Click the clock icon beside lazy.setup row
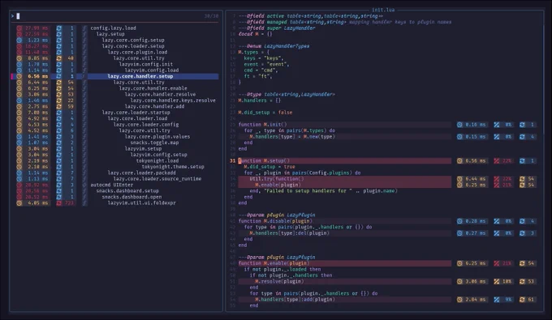 click(x=19, y=34)
